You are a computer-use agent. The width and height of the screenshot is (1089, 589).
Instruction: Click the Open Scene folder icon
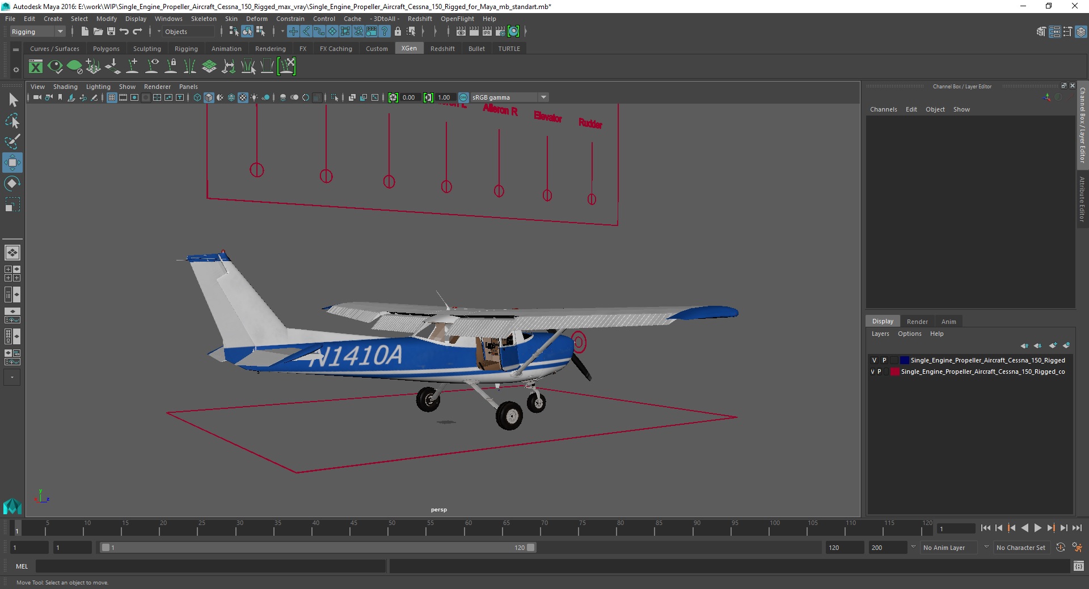(x=98, y=32)
